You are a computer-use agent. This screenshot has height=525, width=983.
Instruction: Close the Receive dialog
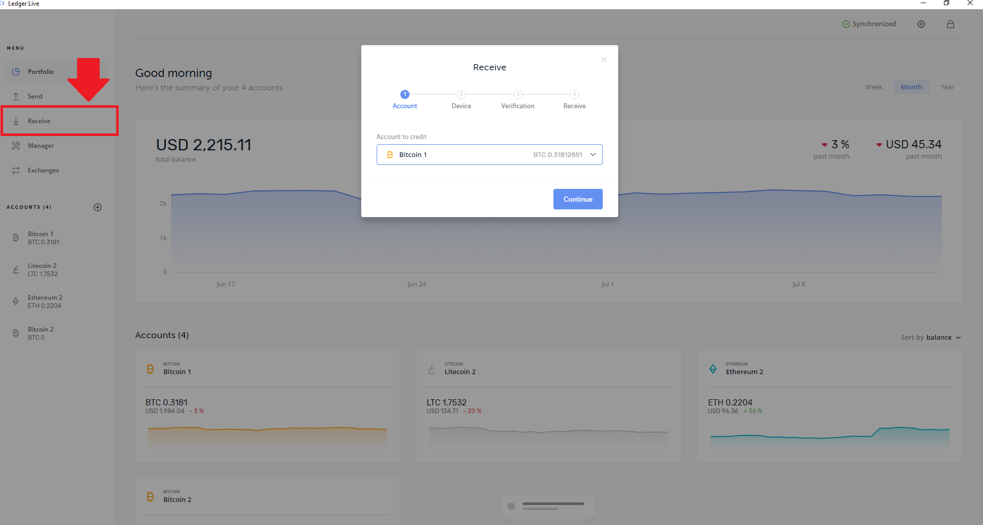point(604,60)
